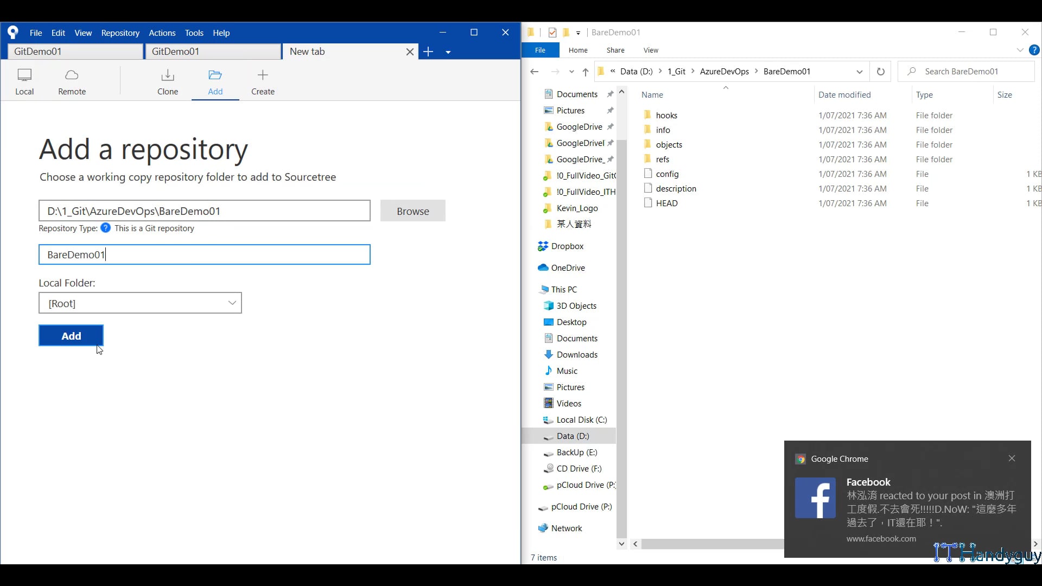The height and width of the screenshot is (586, 1042).
Task: Open the hooks folder
Action: click(666, 116)
